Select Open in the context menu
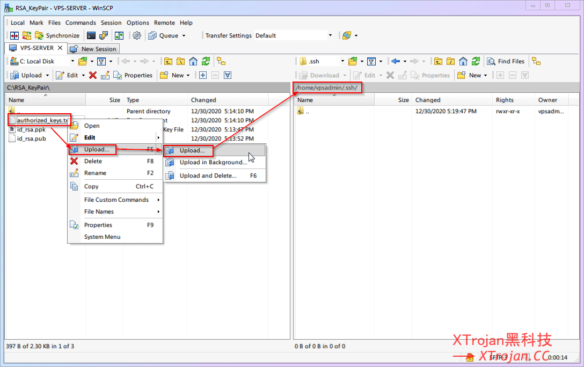This screenshot has width=584, height=367. point(115,126)
